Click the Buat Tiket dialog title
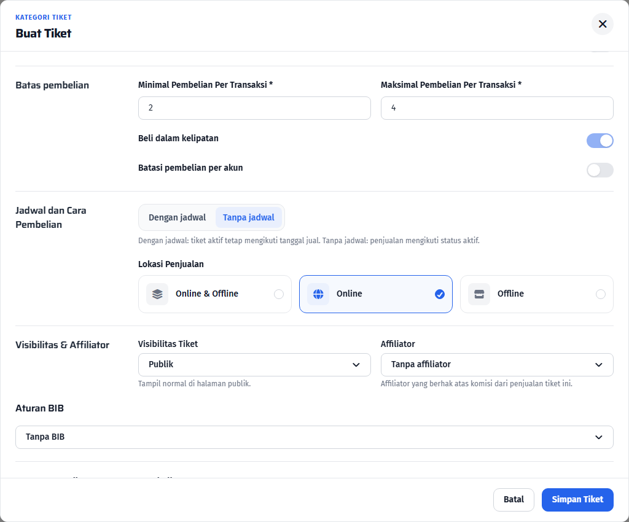The image size is (629, 522). click(x=44, y=33)
